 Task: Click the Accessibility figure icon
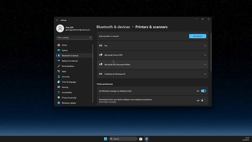coord(59,92)
